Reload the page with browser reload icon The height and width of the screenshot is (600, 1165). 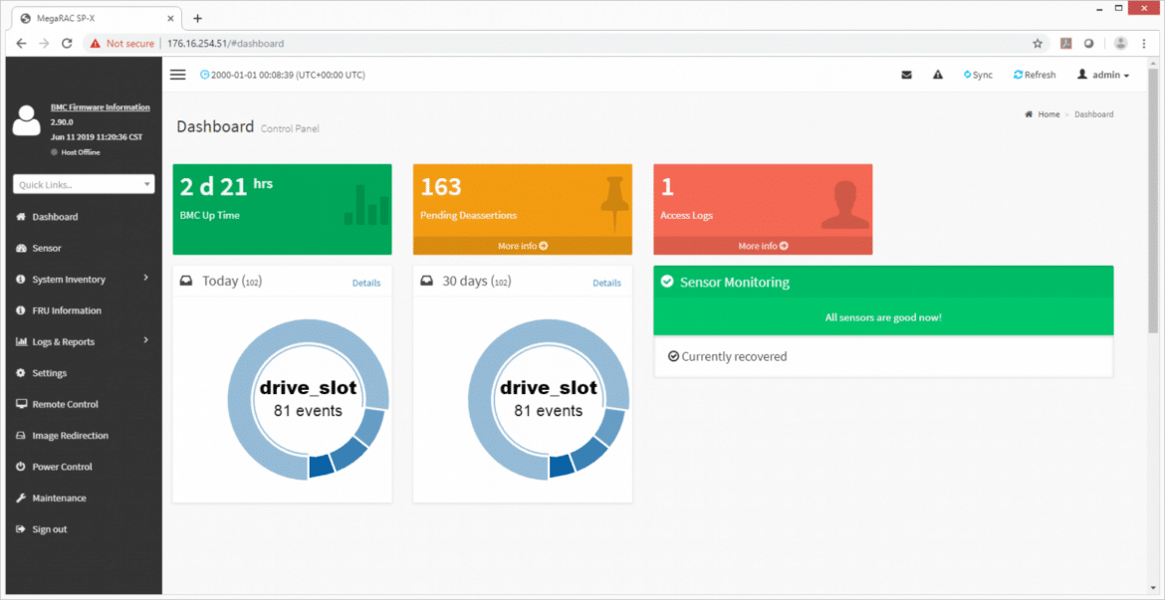66,44
